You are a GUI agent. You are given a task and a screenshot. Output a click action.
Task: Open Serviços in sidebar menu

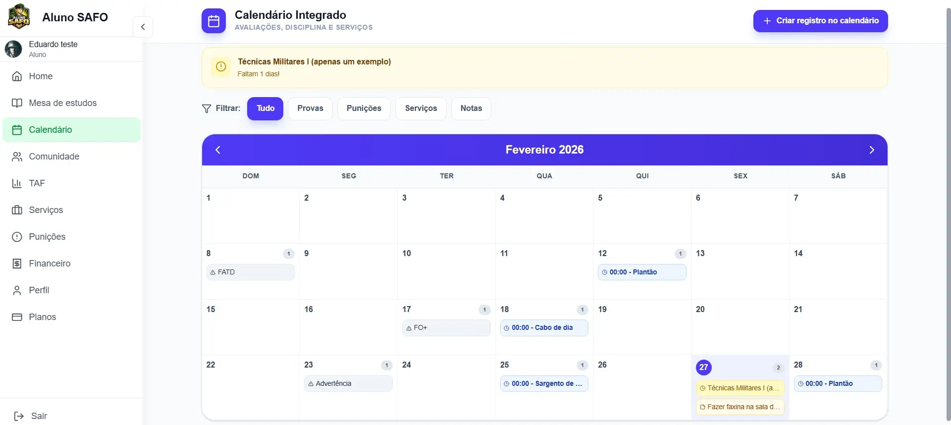pos(46,210)
